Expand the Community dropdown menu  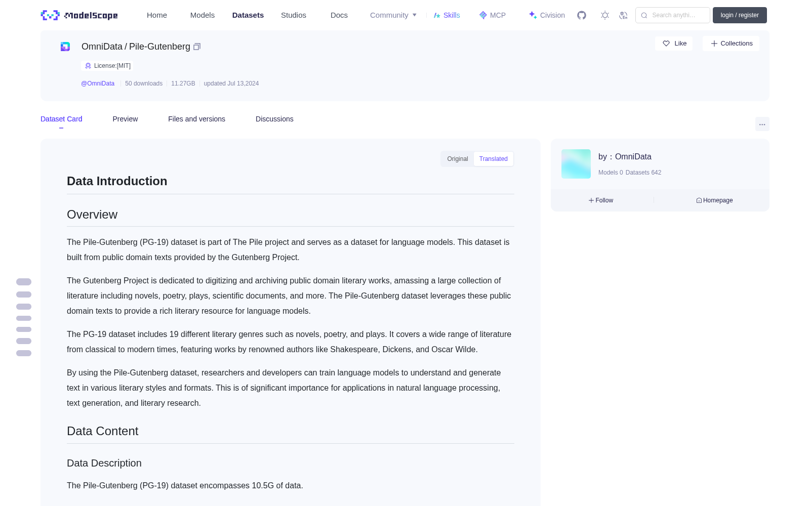click(x=393, y=15)
